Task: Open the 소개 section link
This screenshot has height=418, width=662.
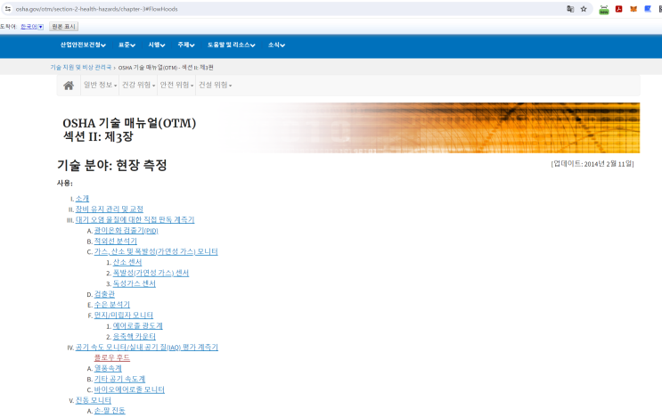Action: coord(82,199)
